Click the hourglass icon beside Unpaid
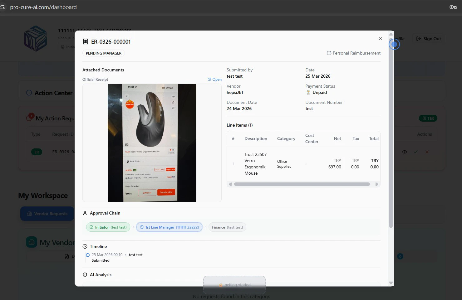 click(308, 92)
